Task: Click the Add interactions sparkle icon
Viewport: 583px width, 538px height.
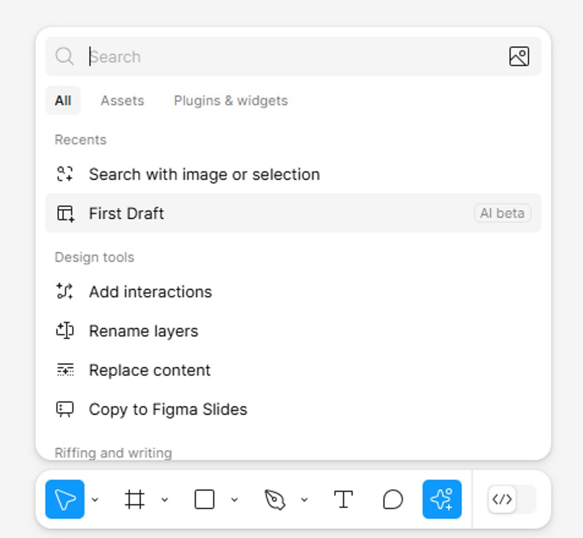Action: [65, 291]
